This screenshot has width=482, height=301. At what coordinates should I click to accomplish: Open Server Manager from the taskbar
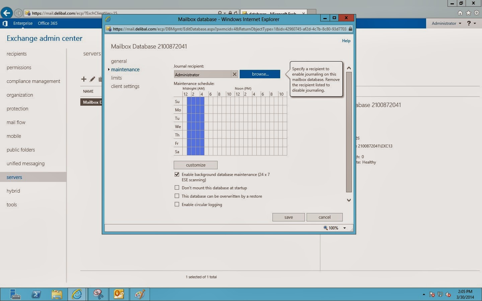pos(15,294)
